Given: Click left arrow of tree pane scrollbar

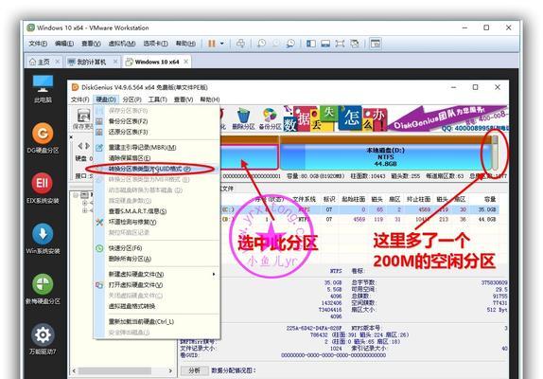Looking at the screenshot, I should coord(74,370).
